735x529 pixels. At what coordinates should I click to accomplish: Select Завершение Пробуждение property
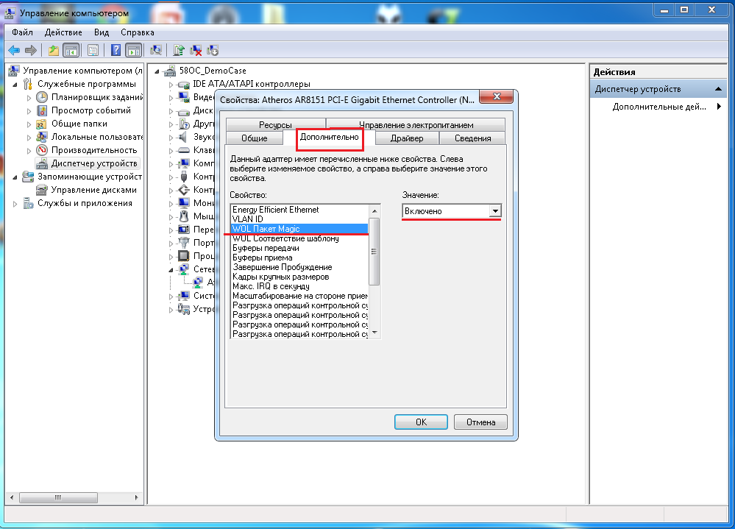tap(299, 267)
